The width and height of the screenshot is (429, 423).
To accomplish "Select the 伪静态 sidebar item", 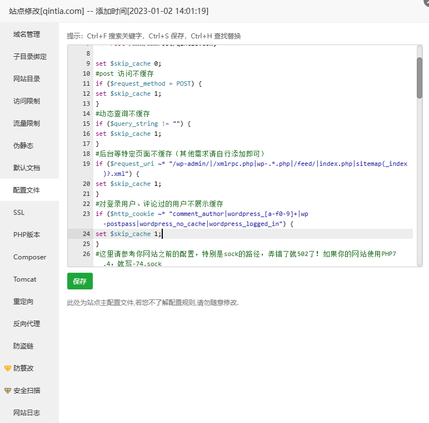I will pyautogui.click(x=23, y=145).
